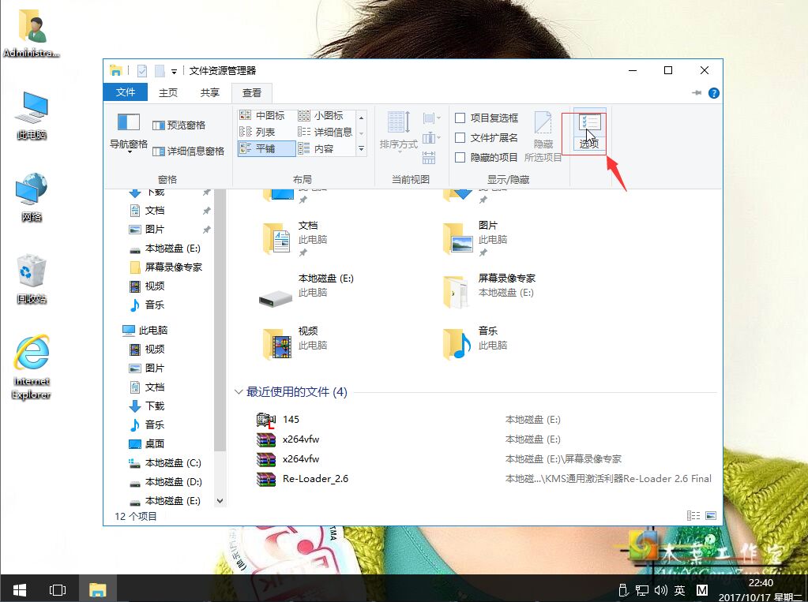The height and width of the screenshot is (602, 808).
Task: Open the 详细信息窗格 details pane
Action: (190, 150)
